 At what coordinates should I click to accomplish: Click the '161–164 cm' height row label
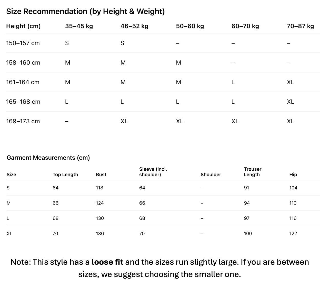pyautogui.click(x=23, y=82)
